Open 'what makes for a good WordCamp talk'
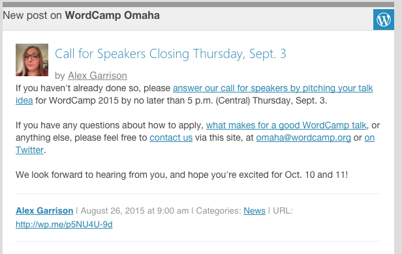Screen dimensions: 402x254 tap(286, 125)
